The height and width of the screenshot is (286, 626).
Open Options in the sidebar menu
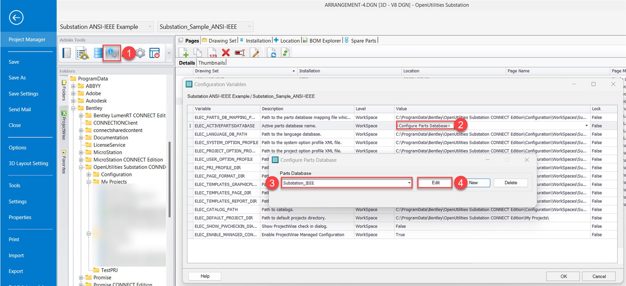(18, 147)
